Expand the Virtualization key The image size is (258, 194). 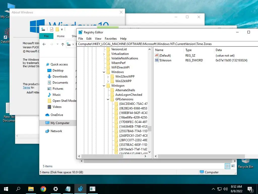tap(104, 54)
